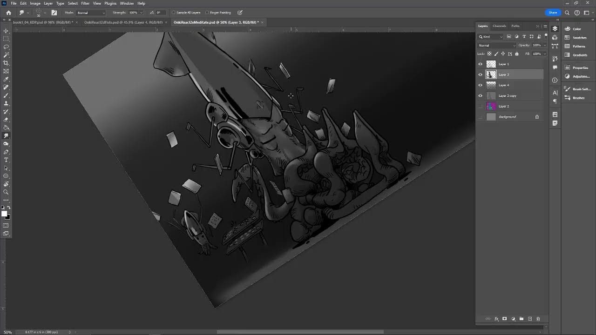Select the Dodge tool

tap(6, 144)
